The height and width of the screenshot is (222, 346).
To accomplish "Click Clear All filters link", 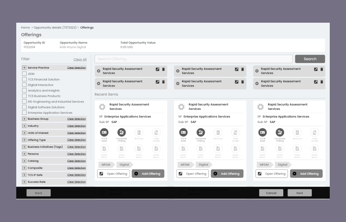I will [80, 59].
